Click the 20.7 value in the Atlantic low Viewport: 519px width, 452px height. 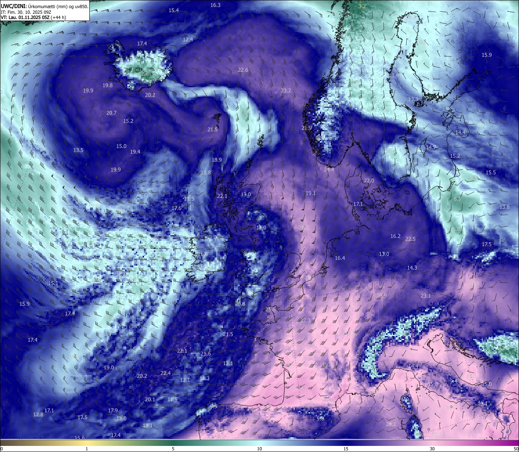112,113
